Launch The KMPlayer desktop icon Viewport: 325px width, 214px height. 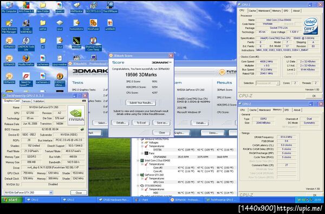[x=110, y=7]
